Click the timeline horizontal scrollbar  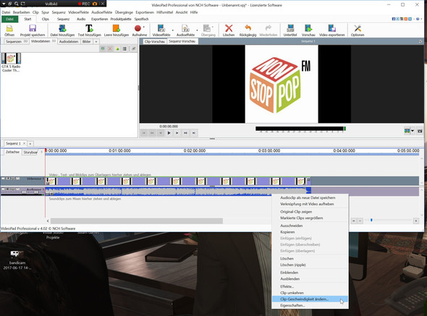tap(137, 221)
